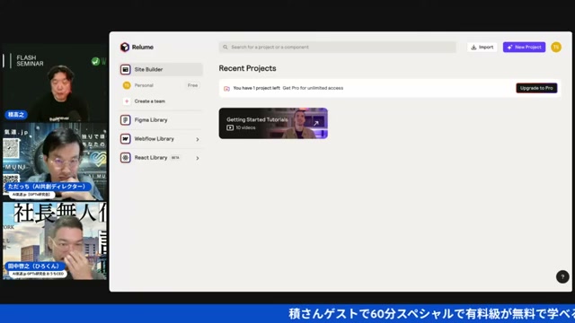Click Create a team
This screenshot has height=323, width=575.
click(150, 101)
